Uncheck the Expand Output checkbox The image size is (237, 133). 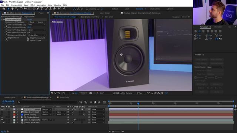[28, 41]
